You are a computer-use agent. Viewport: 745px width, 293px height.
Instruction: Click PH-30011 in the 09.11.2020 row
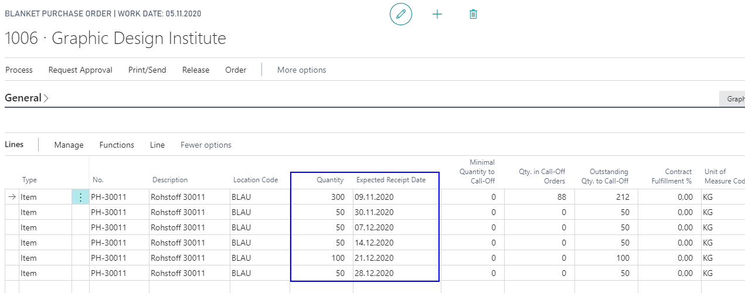(108, 197)
